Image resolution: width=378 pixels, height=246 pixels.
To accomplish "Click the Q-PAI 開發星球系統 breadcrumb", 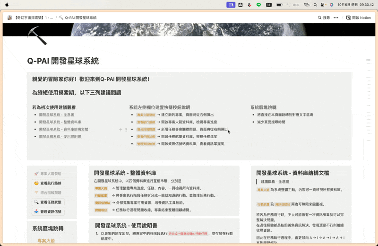I will click(x=78, y=18).
